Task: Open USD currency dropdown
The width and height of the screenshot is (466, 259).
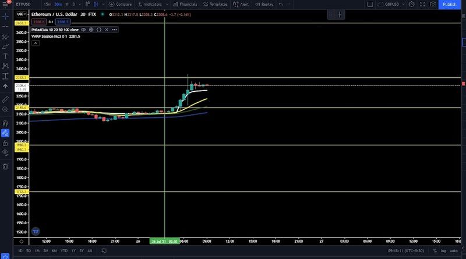Action: tap(21, 14)
